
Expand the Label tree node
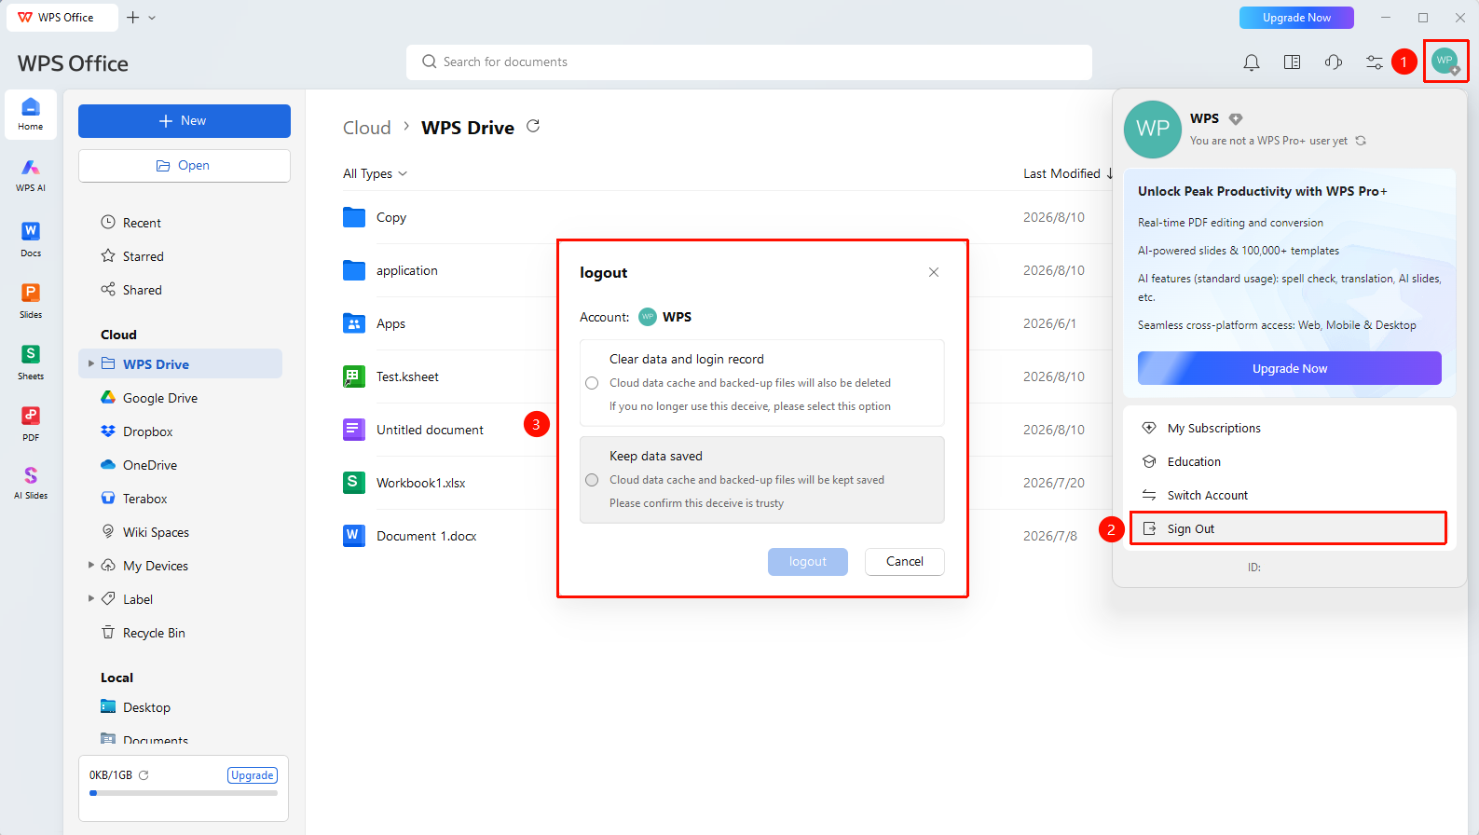click(90, 598)
